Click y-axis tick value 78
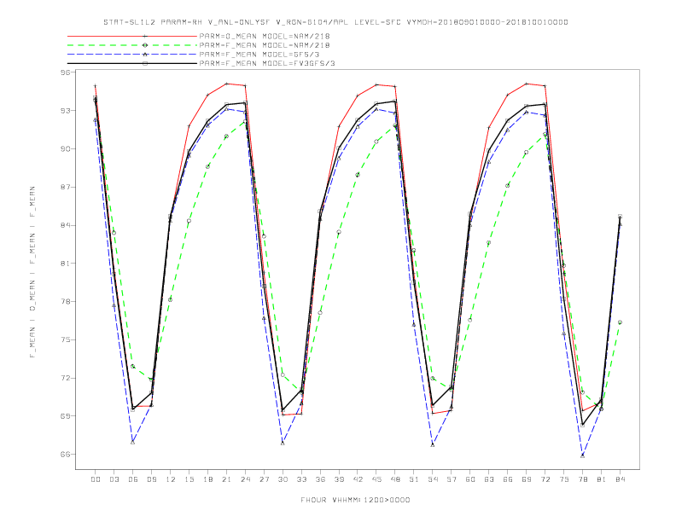This screenshot has height=522, width=676. click(x=65, y=301)
